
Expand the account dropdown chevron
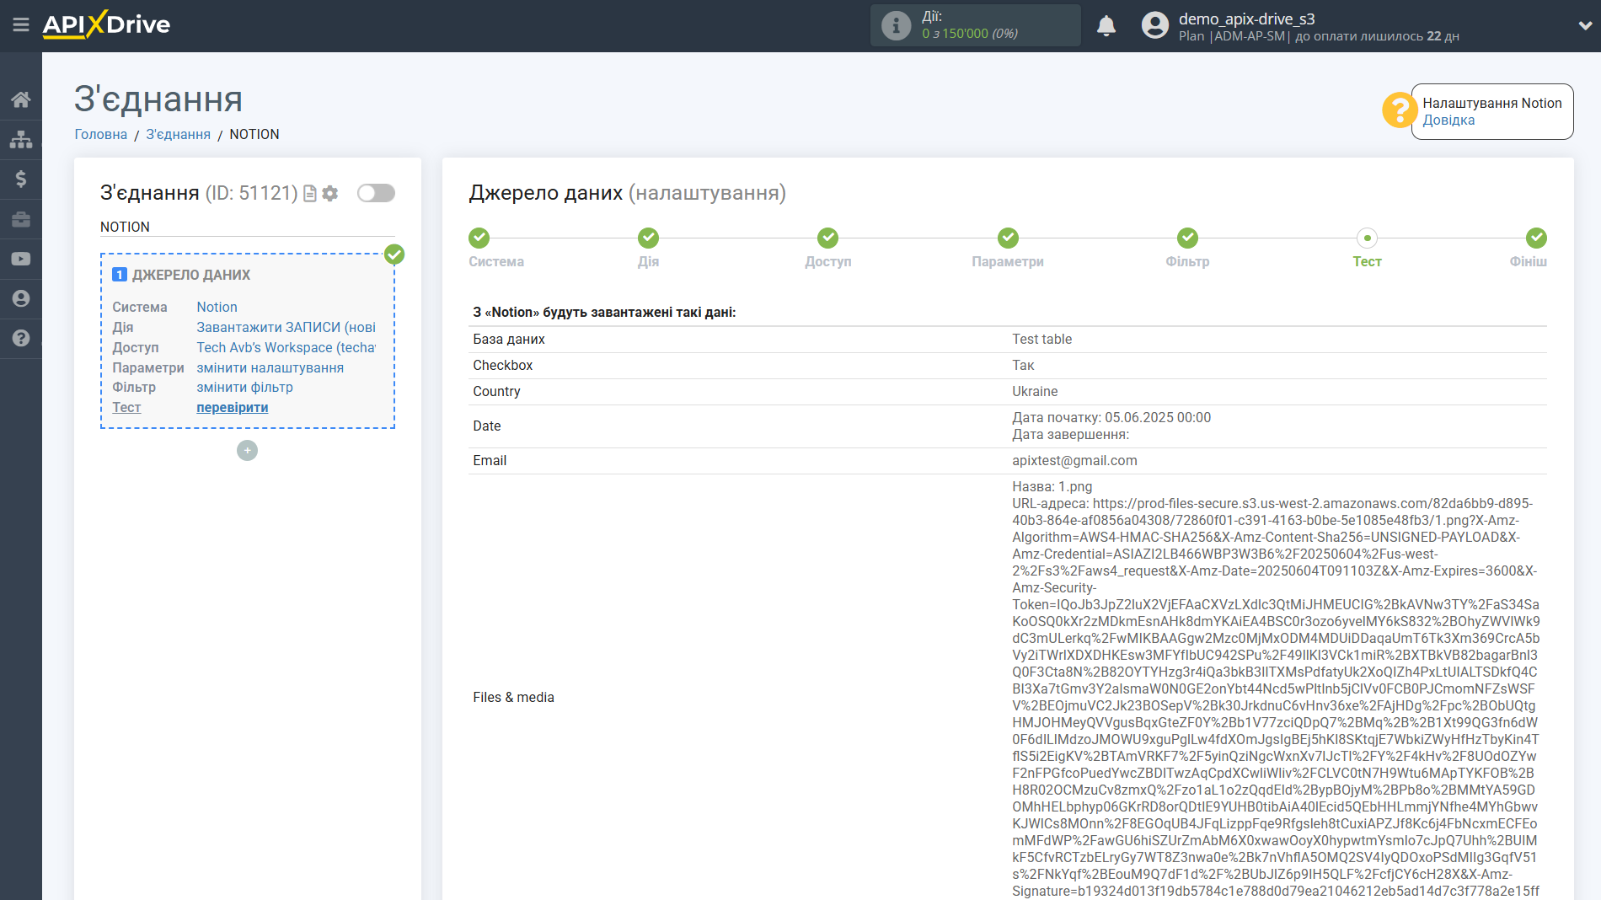[1584, 26]
